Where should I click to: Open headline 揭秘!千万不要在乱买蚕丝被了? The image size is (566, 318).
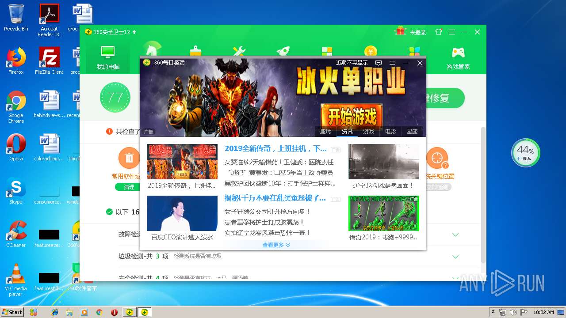(275, 197)
